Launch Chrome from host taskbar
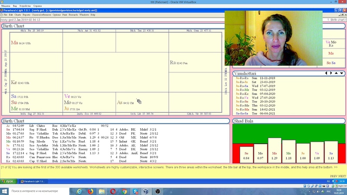This screenshot has height=195, width=347. point(124,191)
